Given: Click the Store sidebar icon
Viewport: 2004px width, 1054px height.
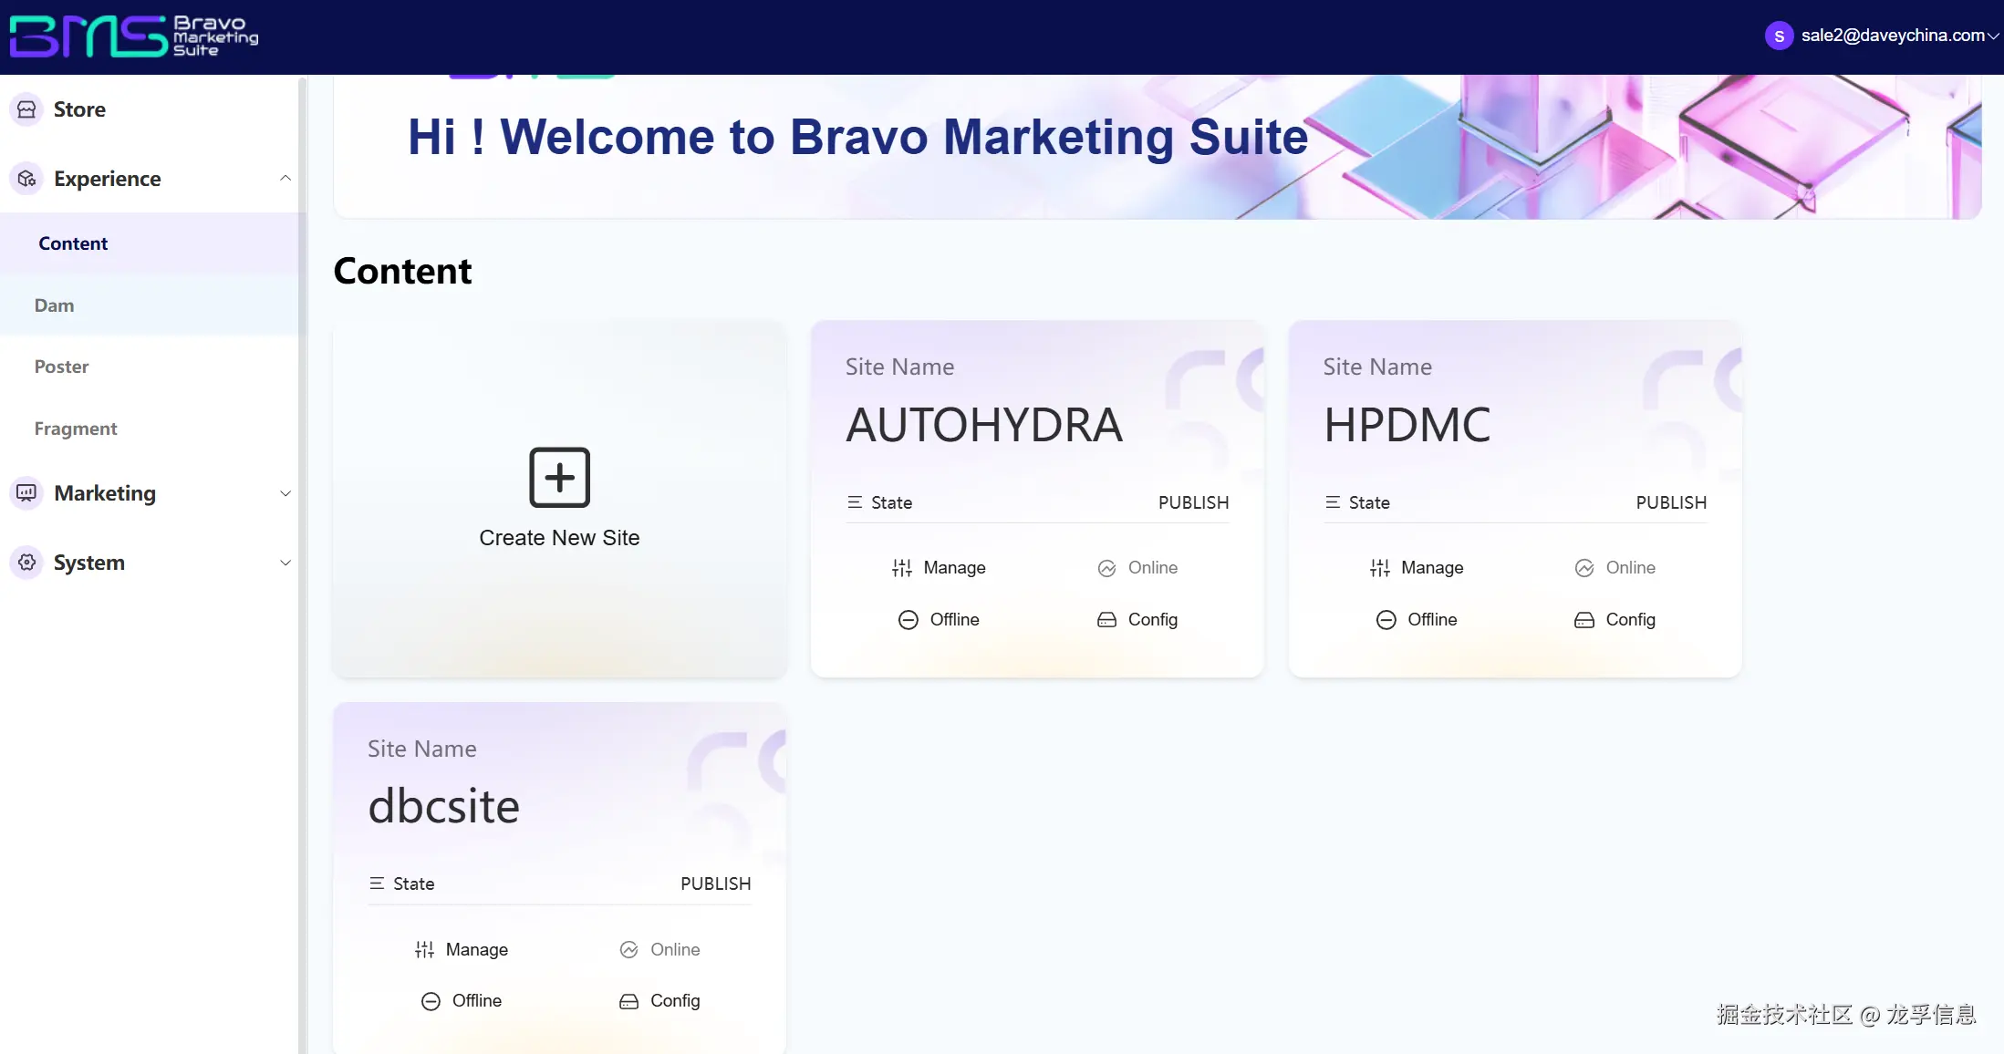Looking at the screenshot, I should [26, 109].
